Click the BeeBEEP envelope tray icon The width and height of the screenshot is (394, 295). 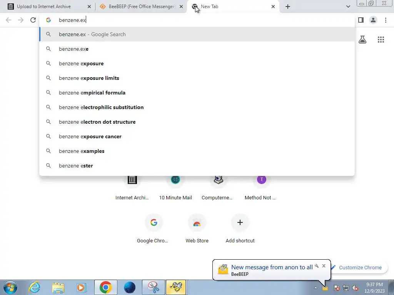[x=325, y=288]
